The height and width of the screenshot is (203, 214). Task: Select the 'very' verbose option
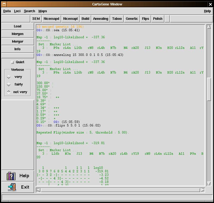point(9,77)
